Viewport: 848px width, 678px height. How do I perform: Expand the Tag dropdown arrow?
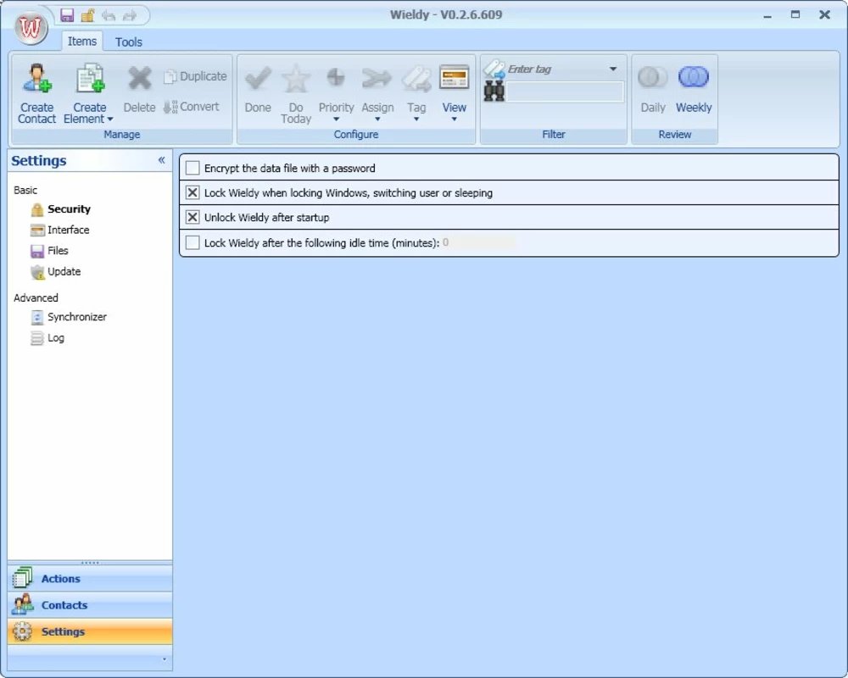tap(416, 119)
